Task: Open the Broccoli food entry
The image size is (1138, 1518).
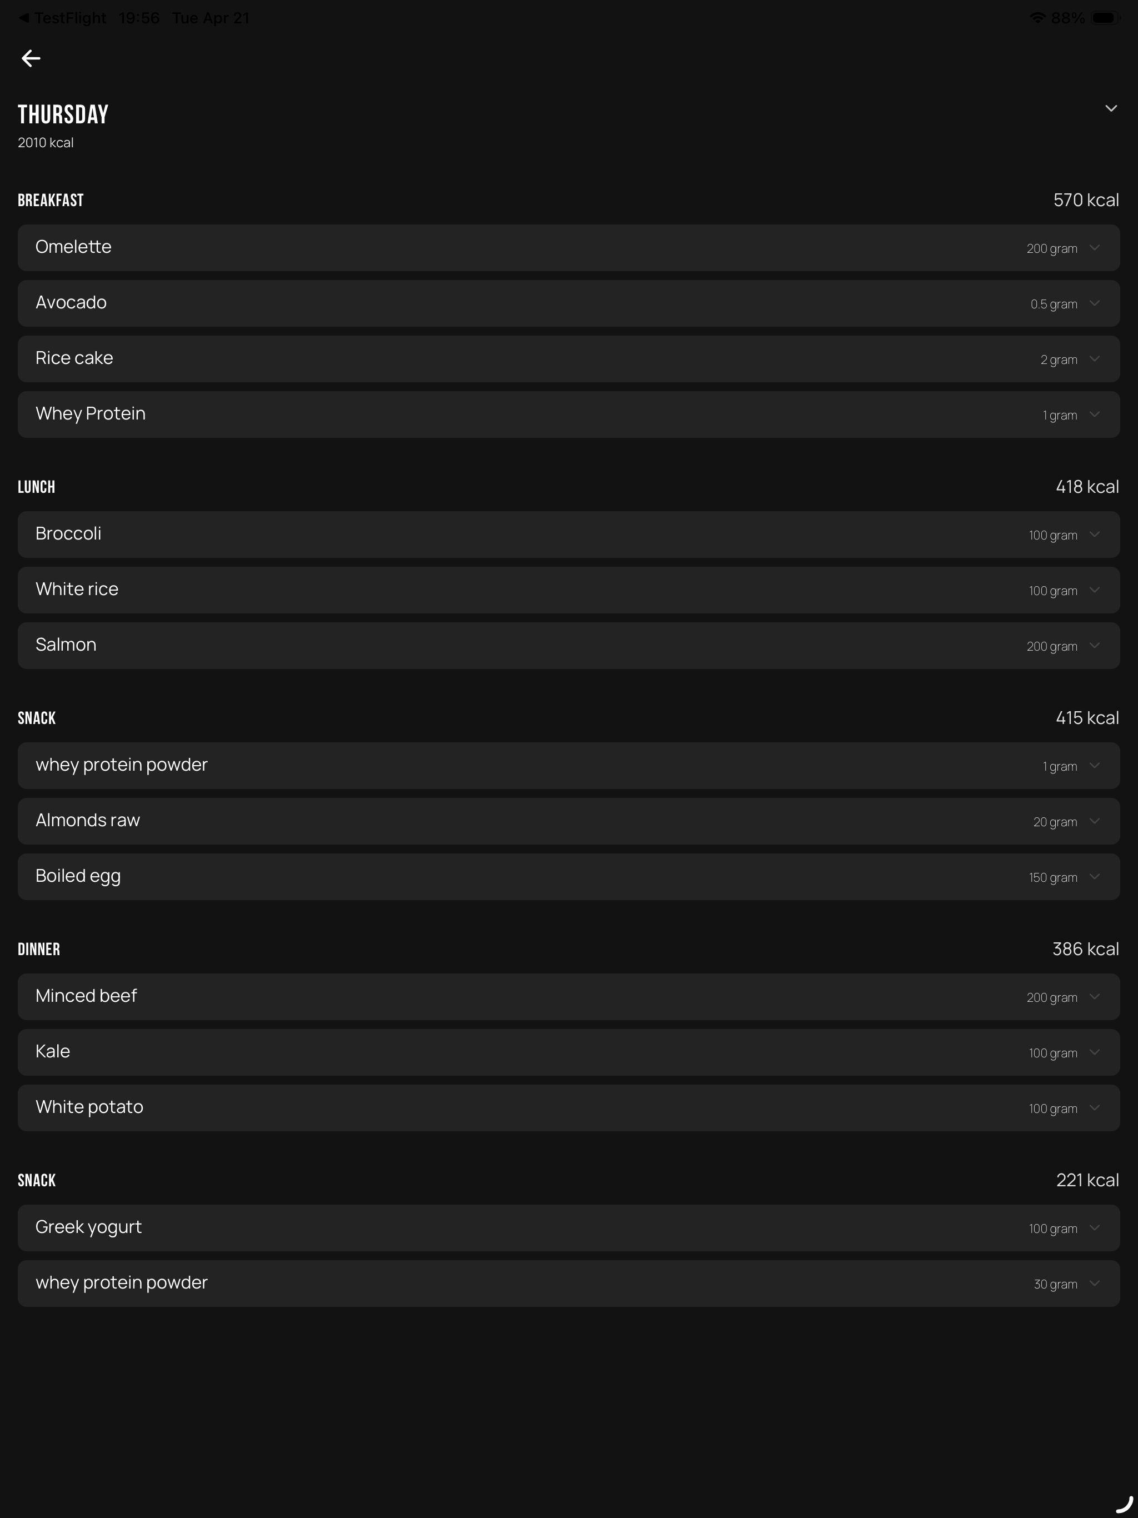Action: pos(568,535)
